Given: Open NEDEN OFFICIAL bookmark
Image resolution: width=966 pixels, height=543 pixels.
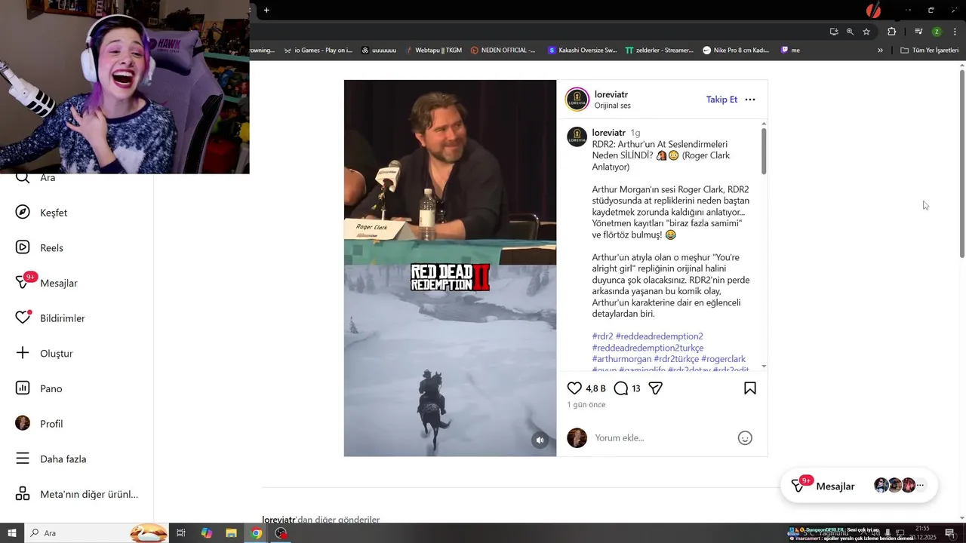Looking at the screenshot, I should 503,51.
